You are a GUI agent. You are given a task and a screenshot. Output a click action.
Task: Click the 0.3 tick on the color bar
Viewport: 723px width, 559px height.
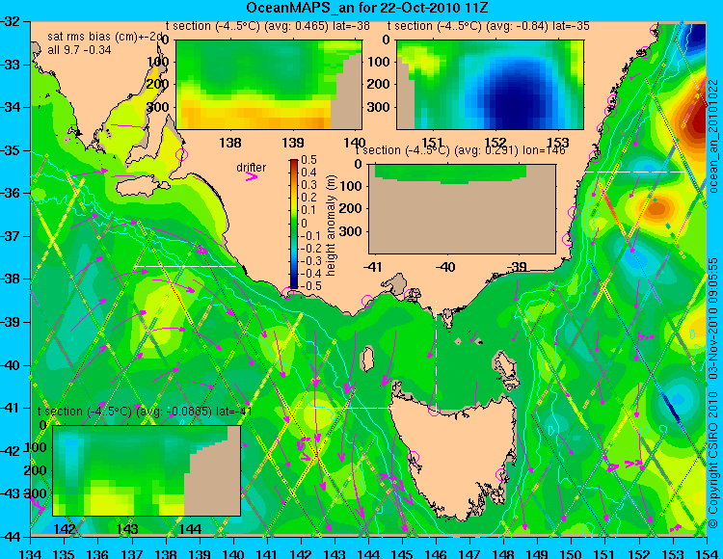(x=309, y=185)
